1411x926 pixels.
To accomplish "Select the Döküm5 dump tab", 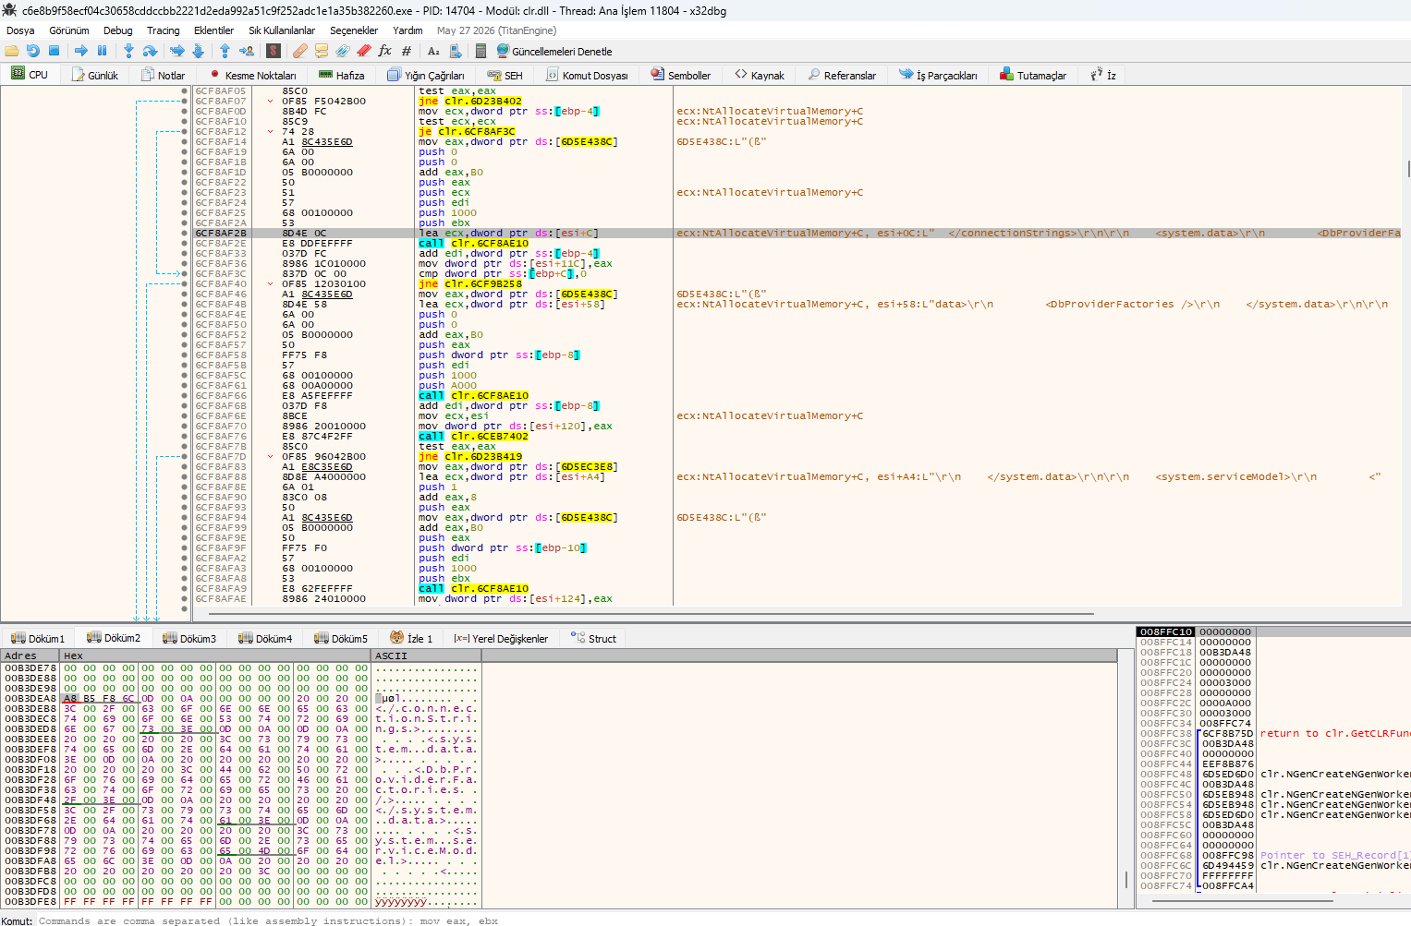I will point(341,638).
